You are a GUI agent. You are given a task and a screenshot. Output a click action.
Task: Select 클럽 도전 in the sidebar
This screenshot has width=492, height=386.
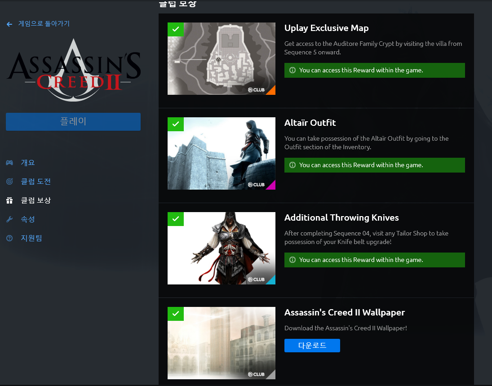tap(36, 182)
